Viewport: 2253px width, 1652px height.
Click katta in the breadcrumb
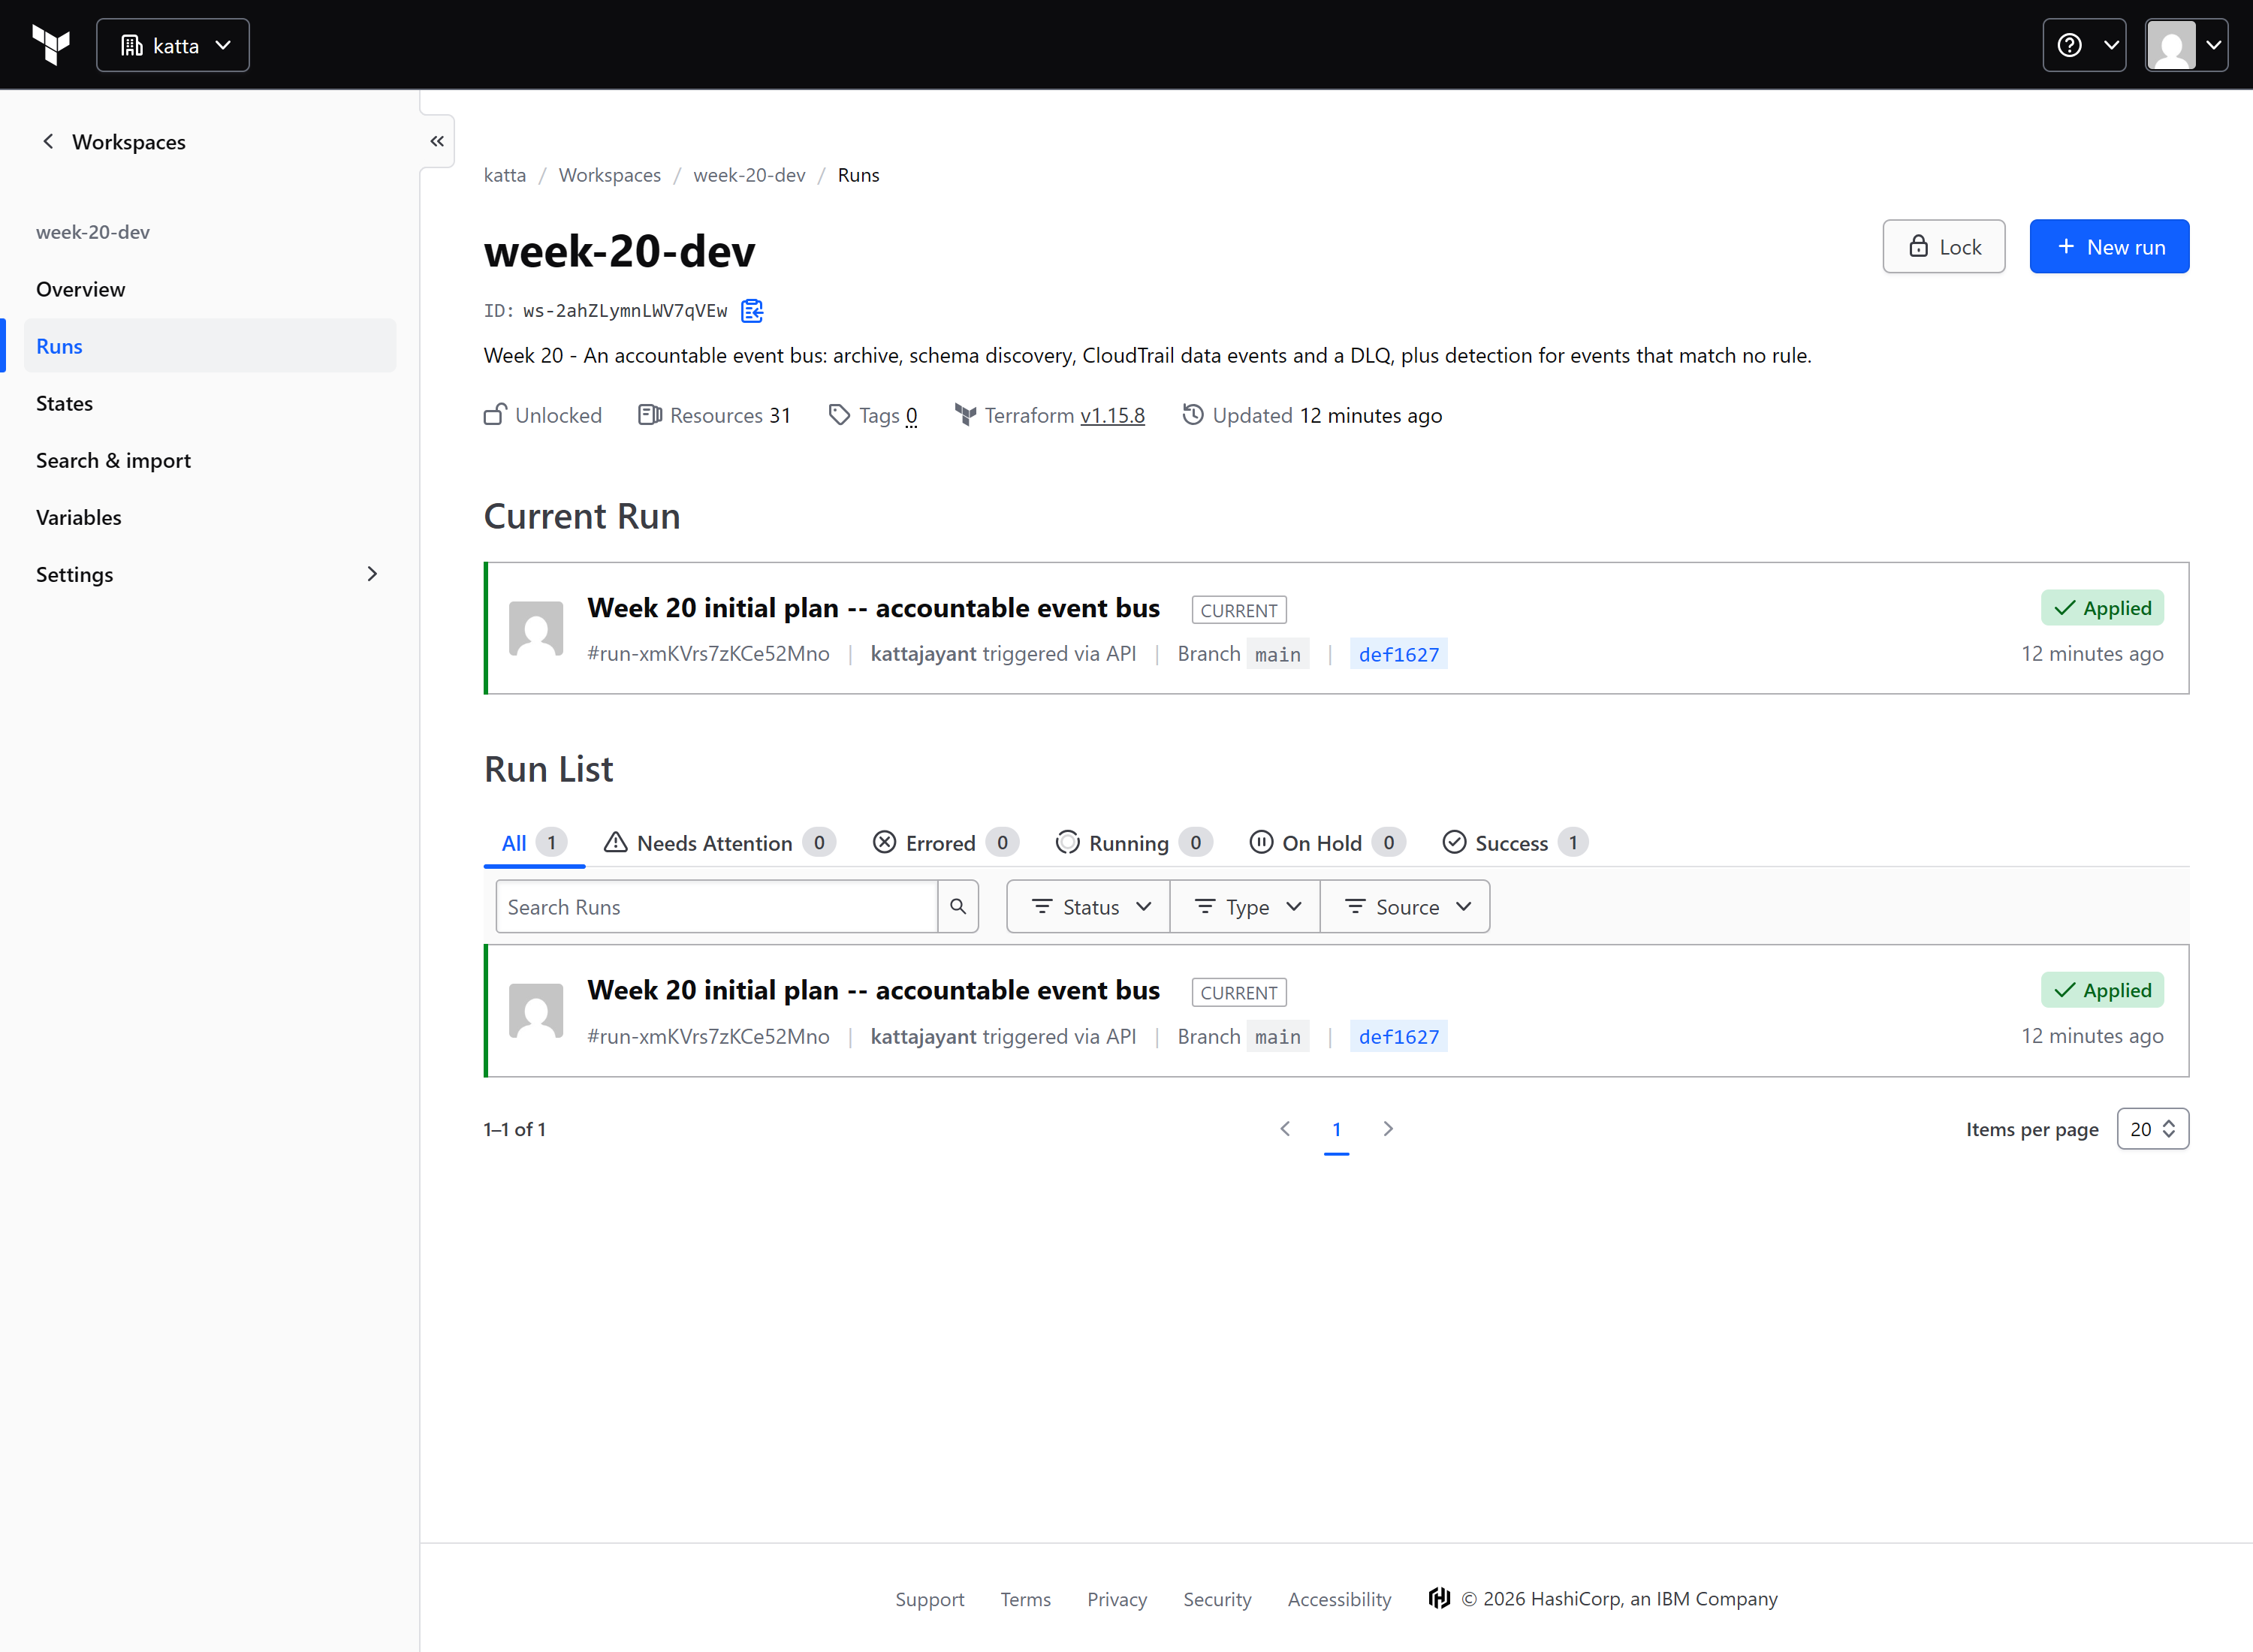pos(505,175)
